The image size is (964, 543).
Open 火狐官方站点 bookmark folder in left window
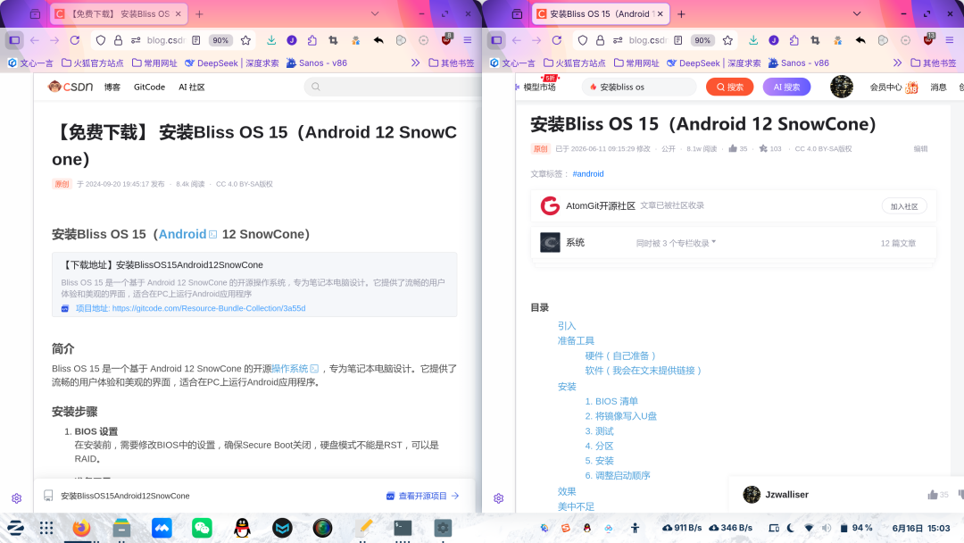[92, 63]
